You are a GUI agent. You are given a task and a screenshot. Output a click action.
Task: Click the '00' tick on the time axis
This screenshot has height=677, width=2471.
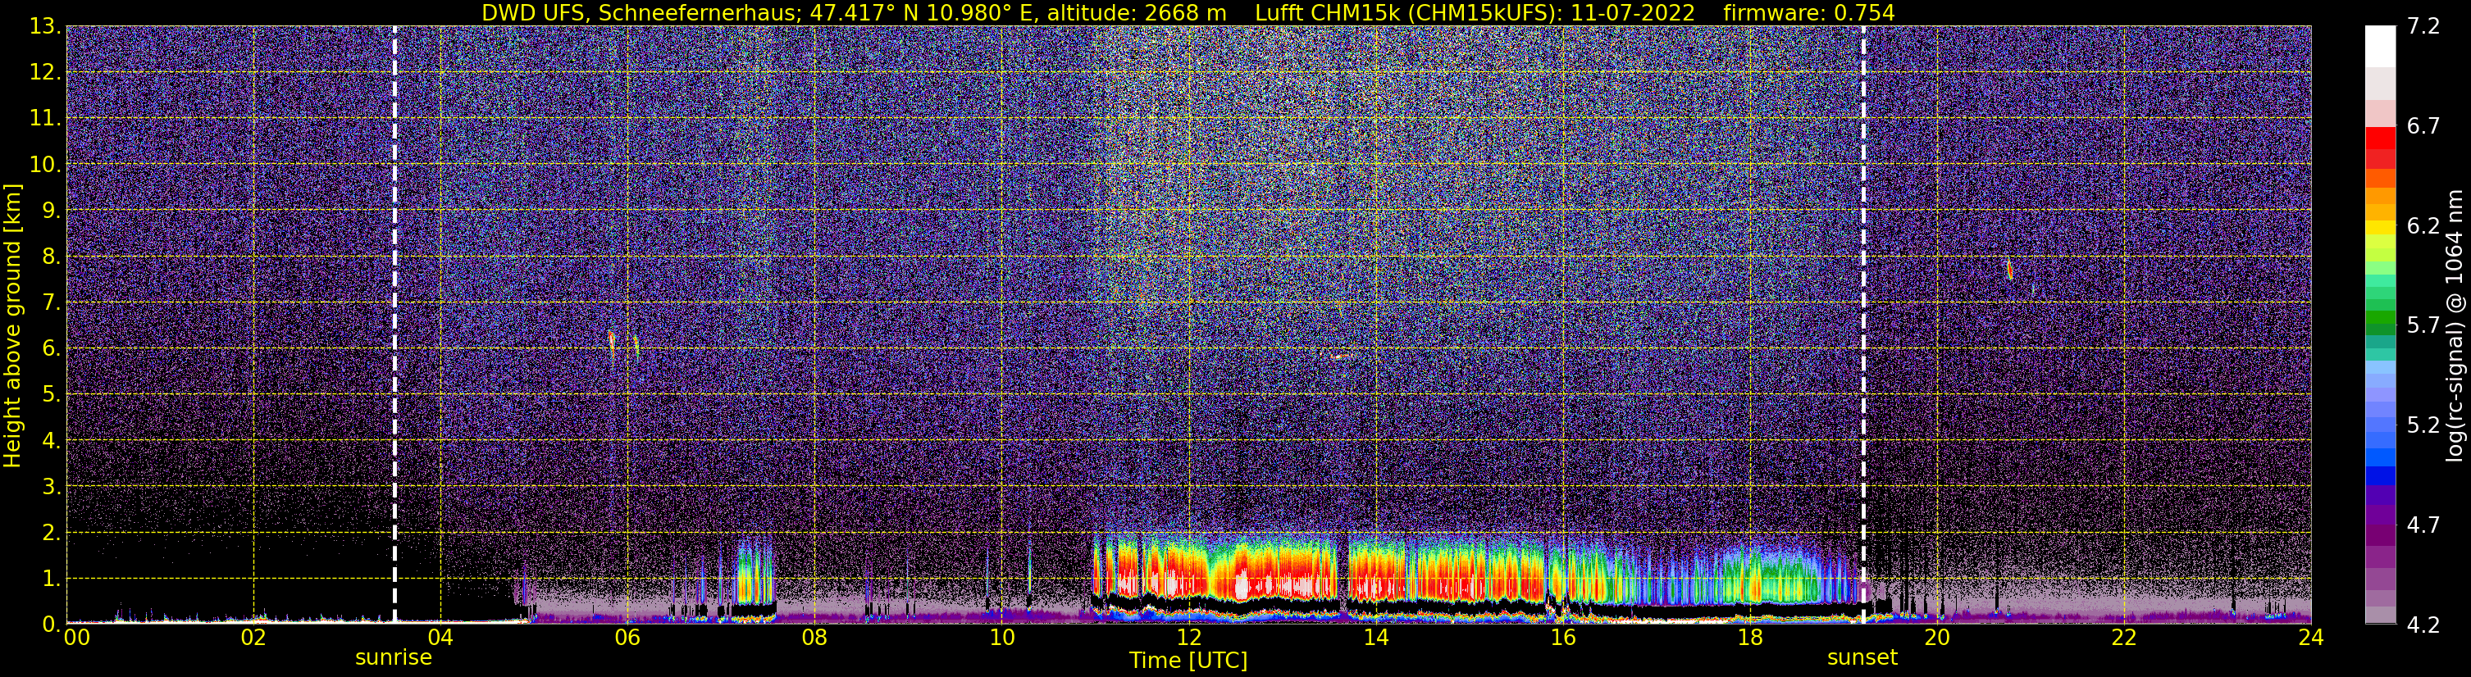77,638
